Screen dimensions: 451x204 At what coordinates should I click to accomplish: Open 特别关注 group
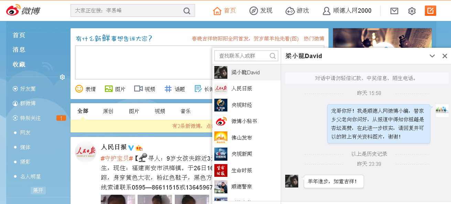[x=27, y=118]
